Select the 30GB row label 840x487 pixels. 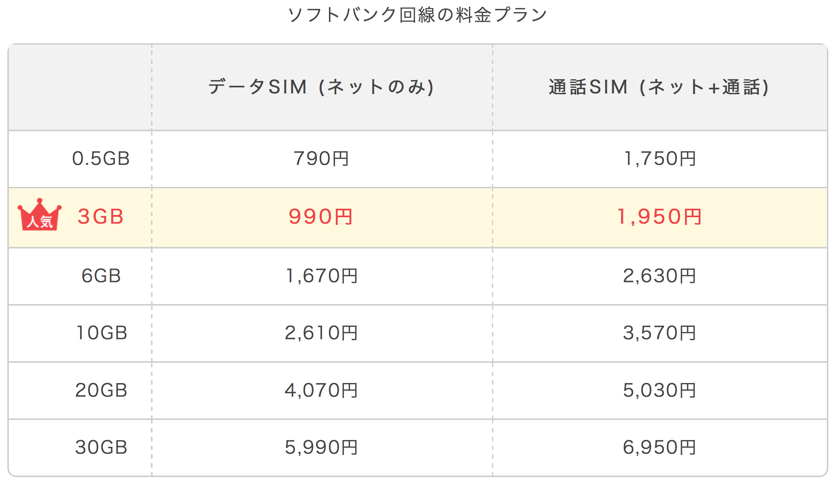[101, 447]
